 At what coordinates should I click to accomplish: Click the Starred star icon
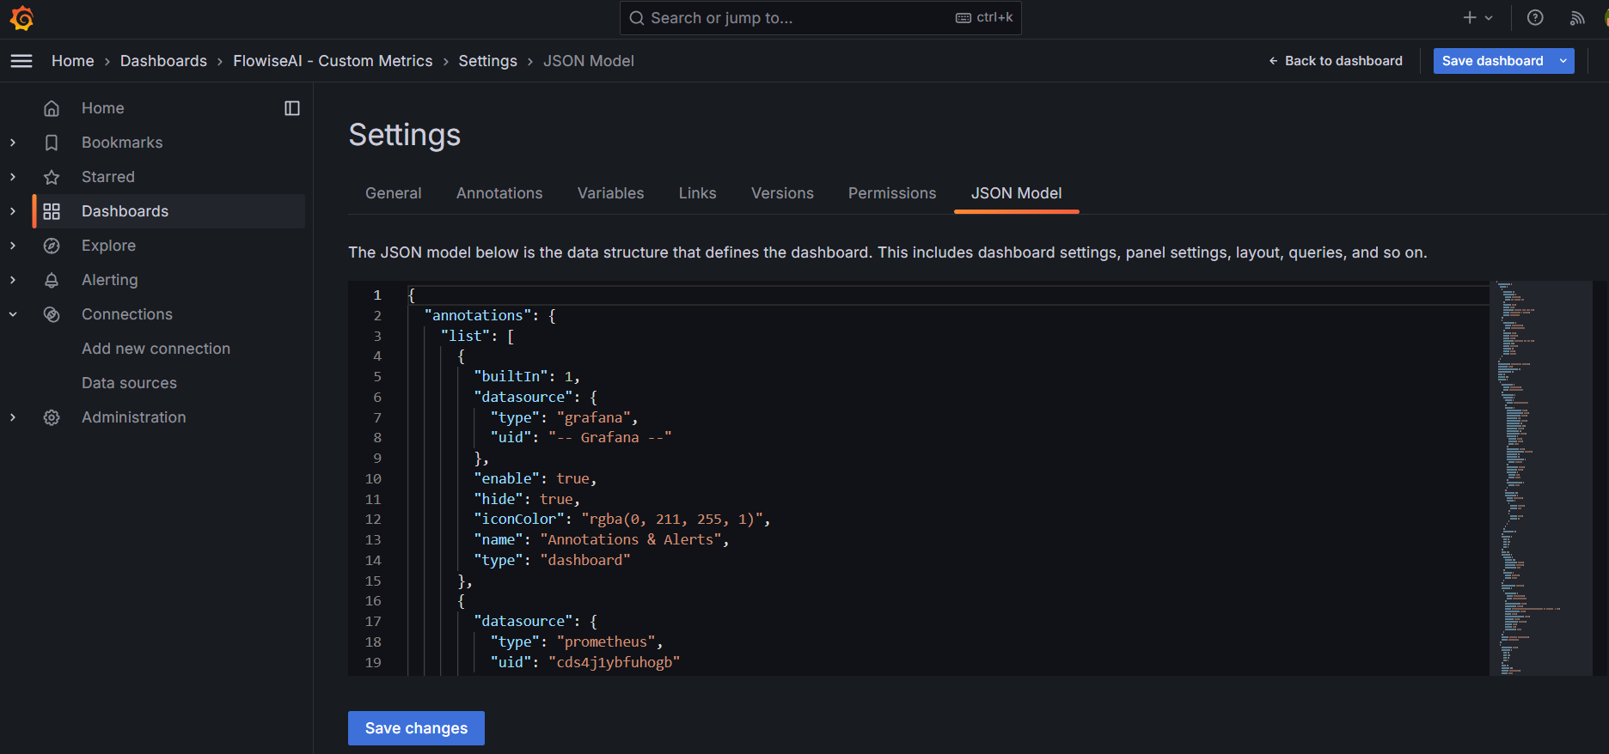pos(52,177)
